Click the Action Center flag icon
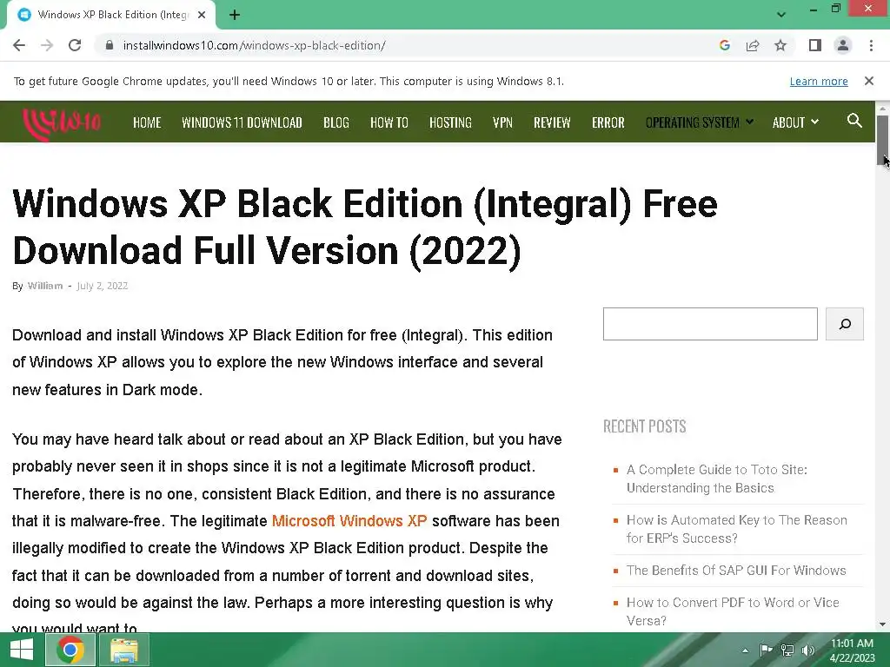Image resolution: width=890 pixels, height=667 pixels. click(766, 650)
